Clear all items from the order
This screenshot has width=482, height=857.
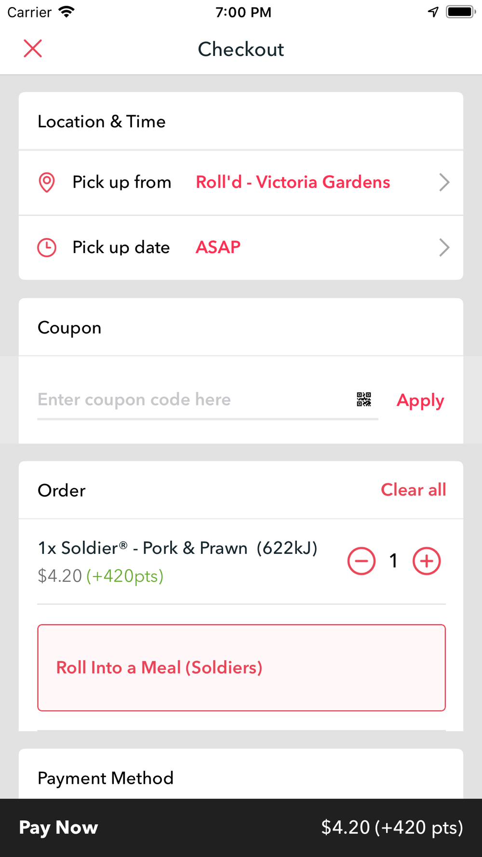[x=414, y=490]
